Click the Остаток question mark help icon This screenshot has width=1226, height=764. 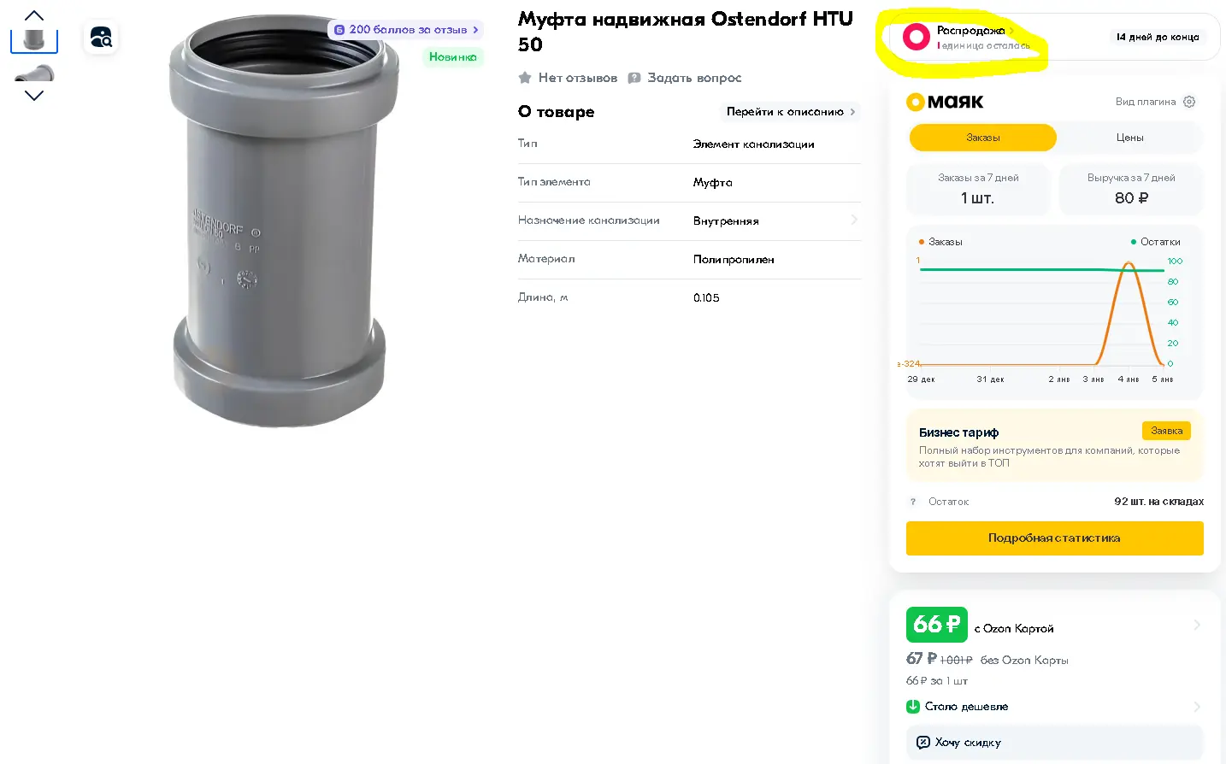913,502
